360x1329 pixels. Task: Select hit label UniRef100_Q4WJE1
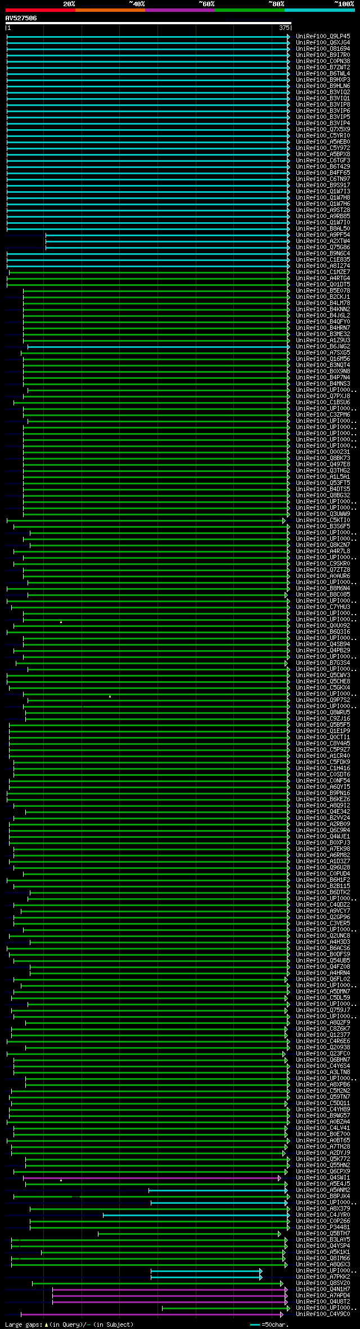[x=323, y=837]
